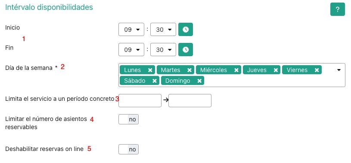Open the Fin hour dropdown
This screenshot has width=351, height=163.
point(131,49)
